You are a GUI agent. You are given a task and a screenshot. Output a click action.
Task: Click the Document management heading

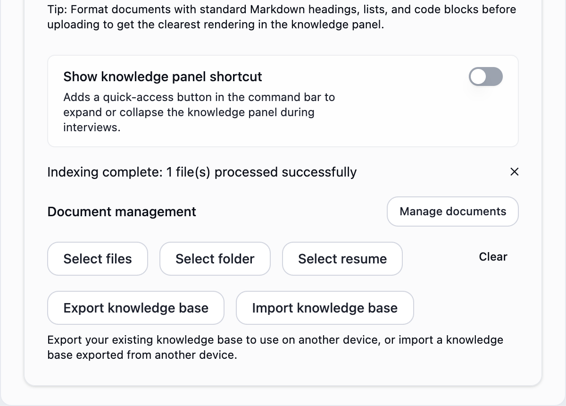pyautogui.click(x=122, y=211)
